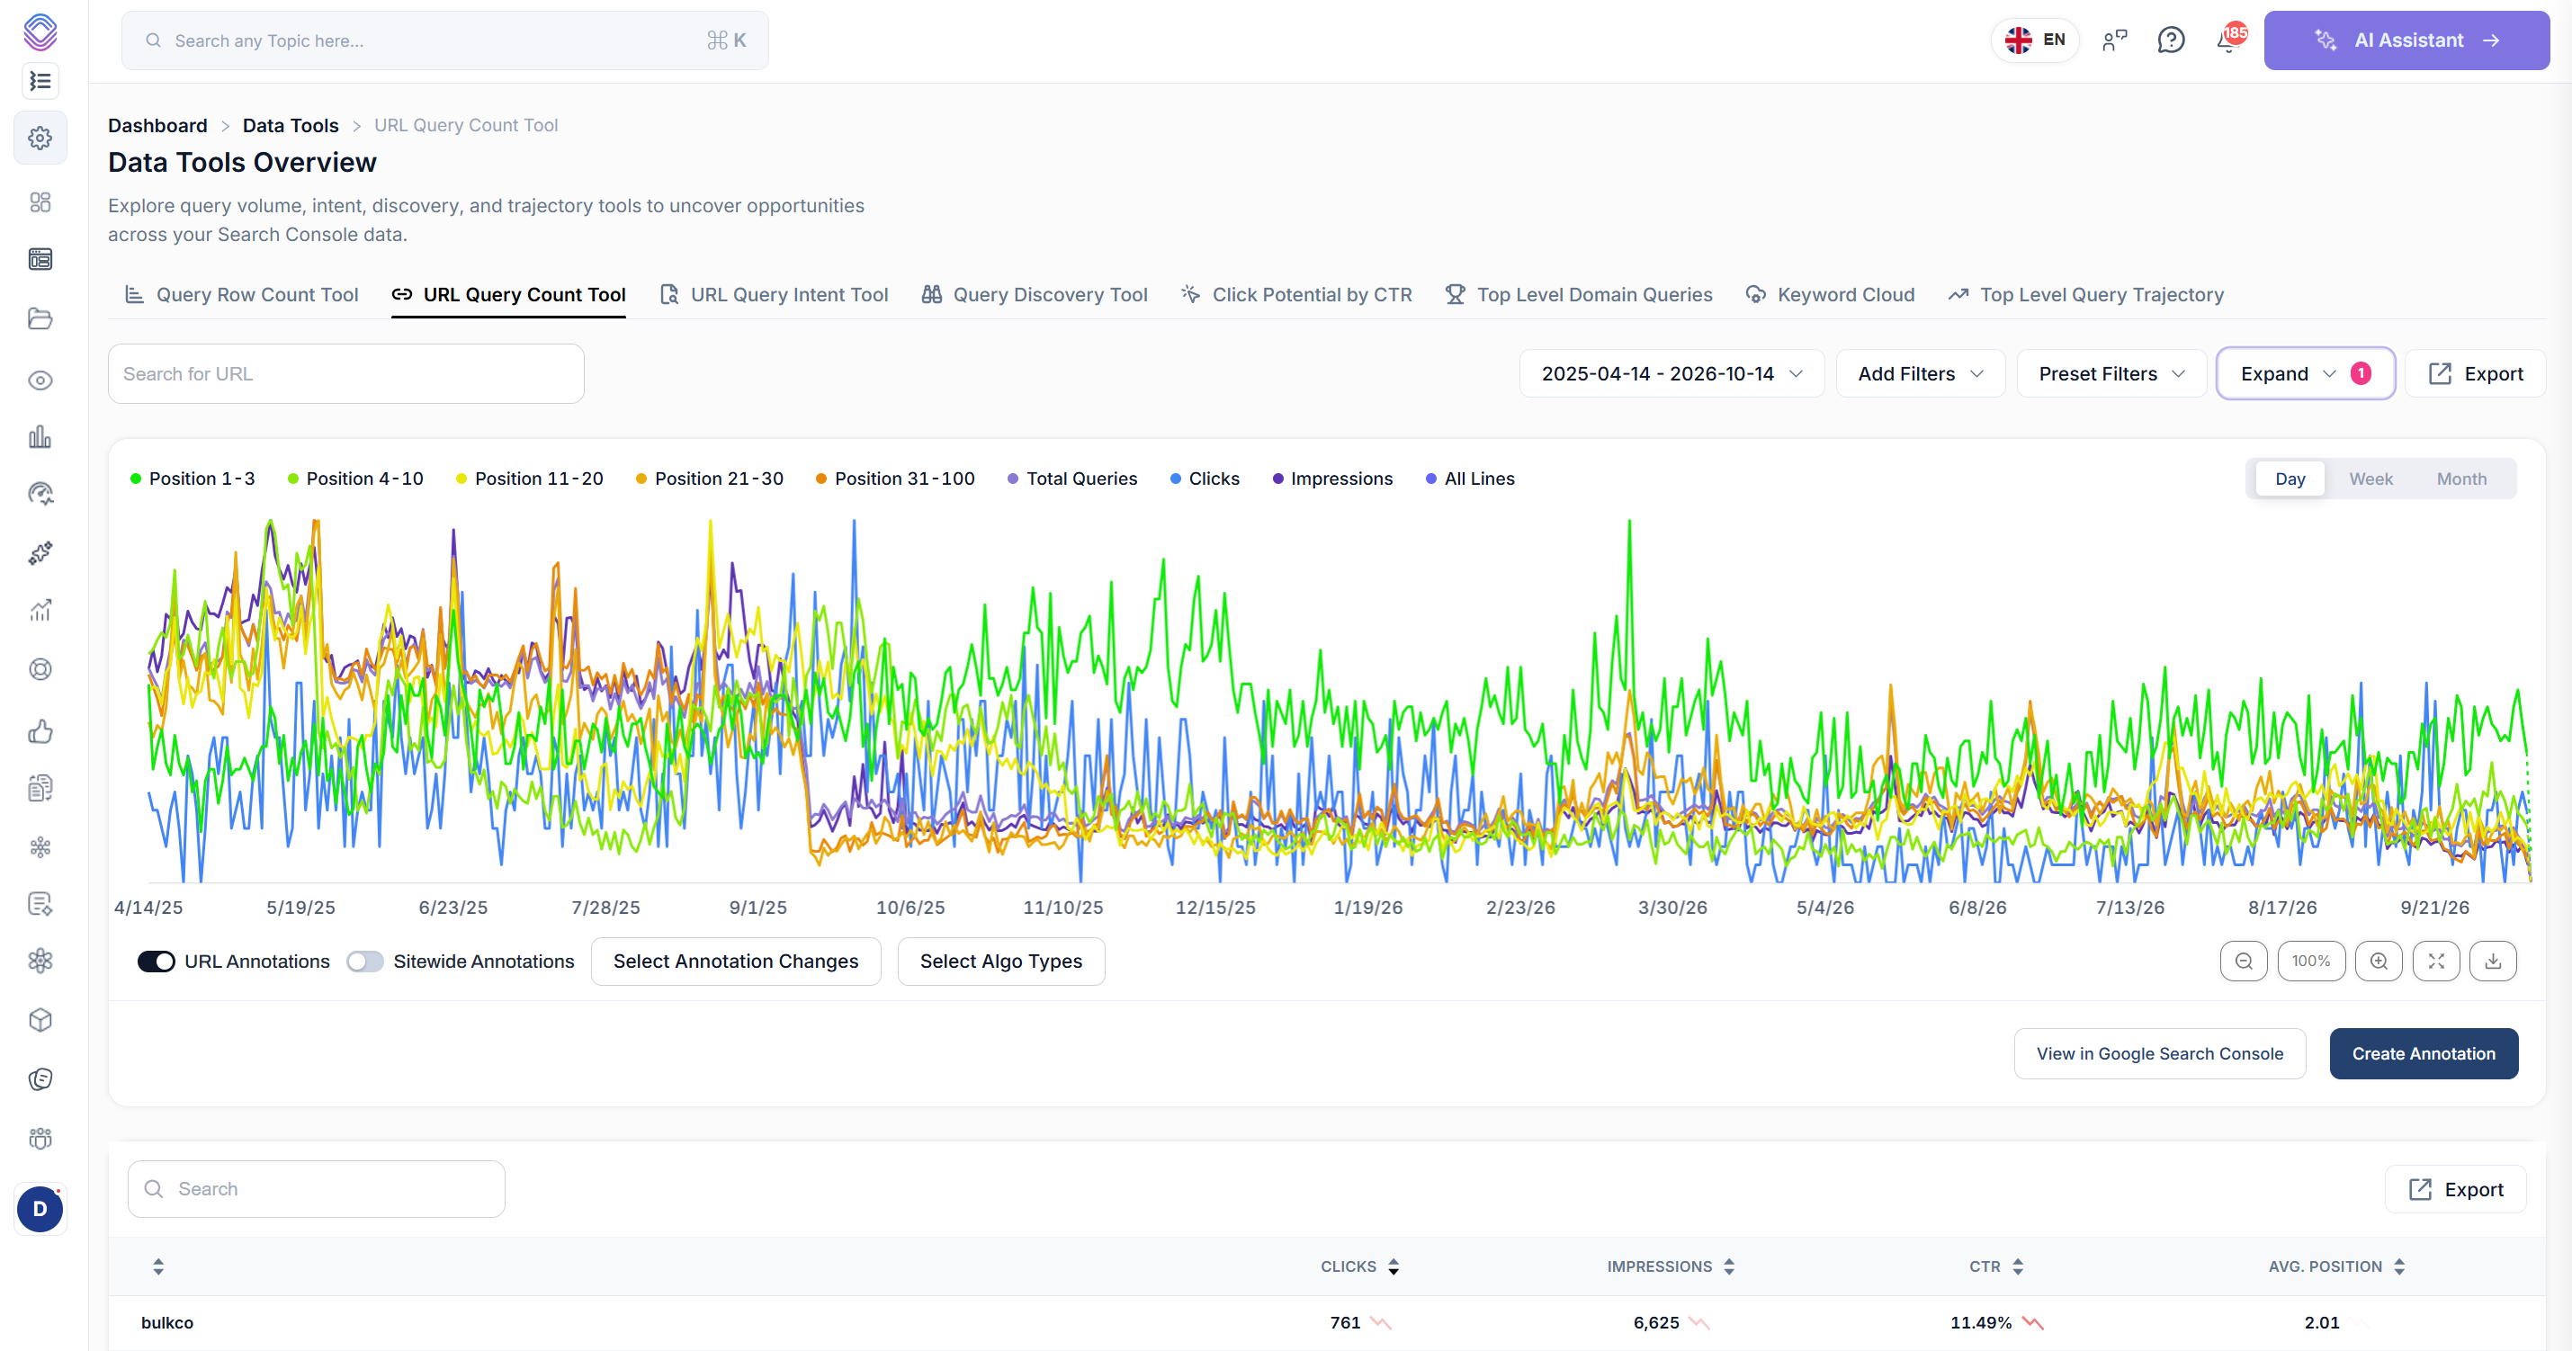Zoom in the chart with plus magnifier
The image size is (2572, 1351).
click(x=2379, y=961)
